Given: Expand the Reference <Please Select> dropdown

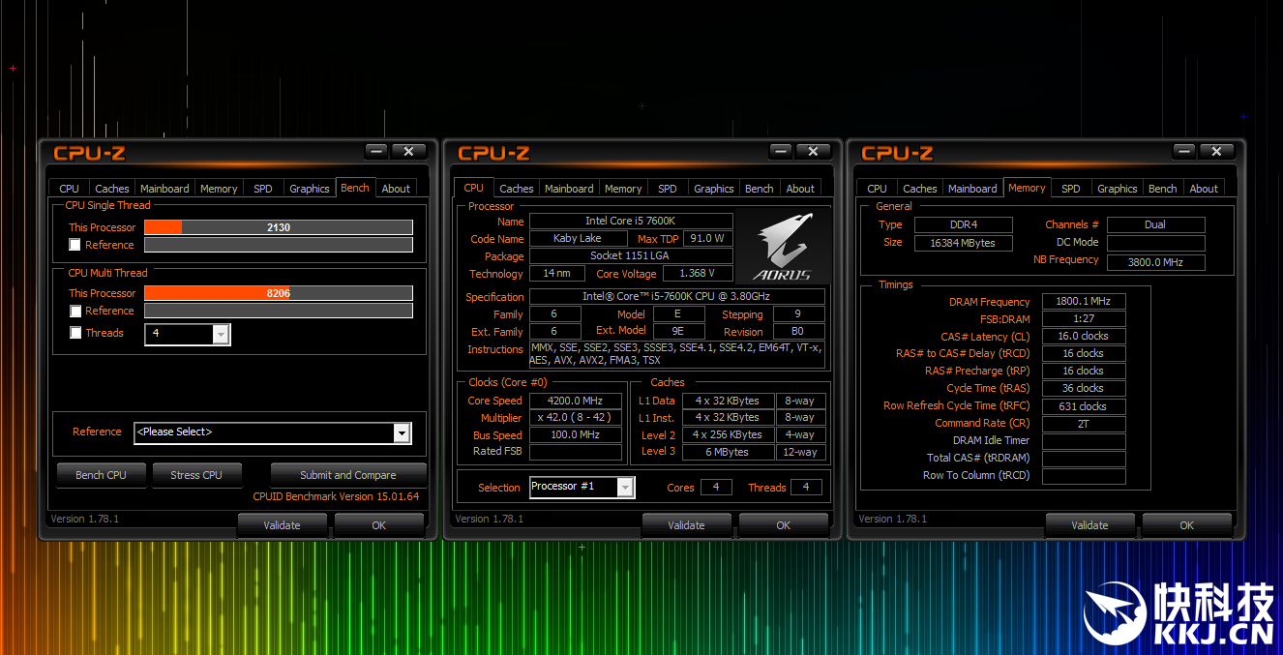Looking at the screenshot, I should coord(402,432).
